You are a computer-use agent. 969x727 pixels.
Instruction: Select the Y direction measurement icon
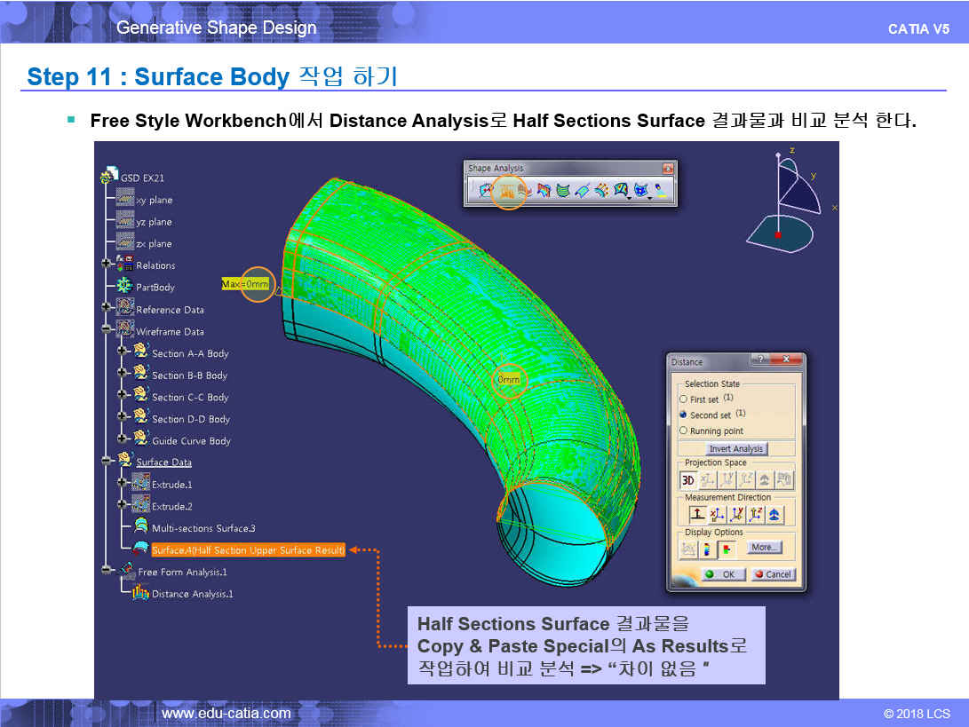(x=737, y=515)
